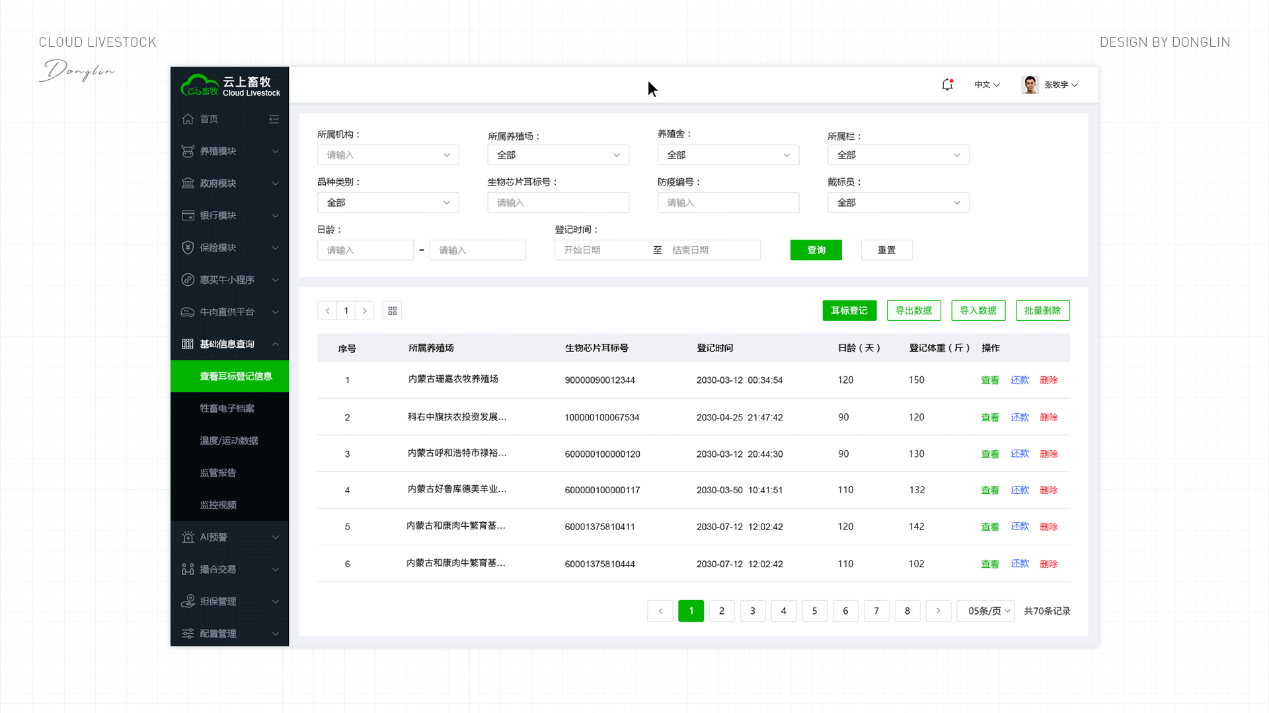The width and height of the screenshot is (1269, 713).
Task: Change the 05条/页 page size dropdown
Action: [985, 611]
